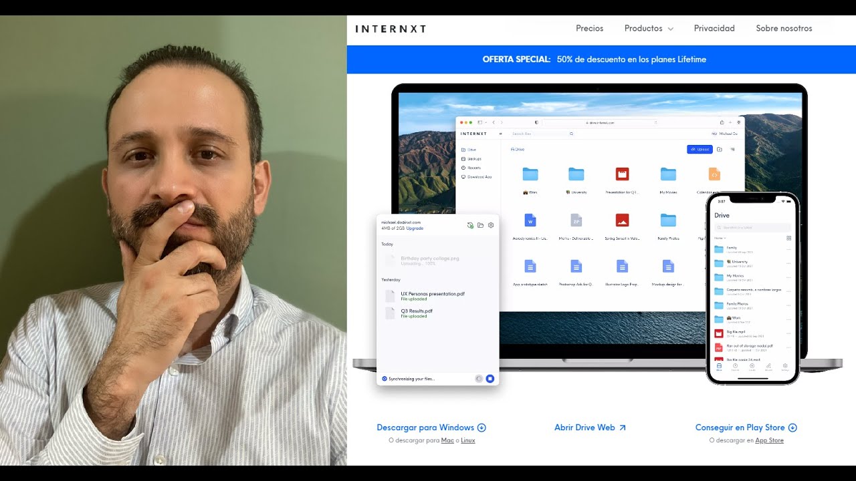
Task: Select Recents in the web app sidebar
Action: click(x=471, y=168)
